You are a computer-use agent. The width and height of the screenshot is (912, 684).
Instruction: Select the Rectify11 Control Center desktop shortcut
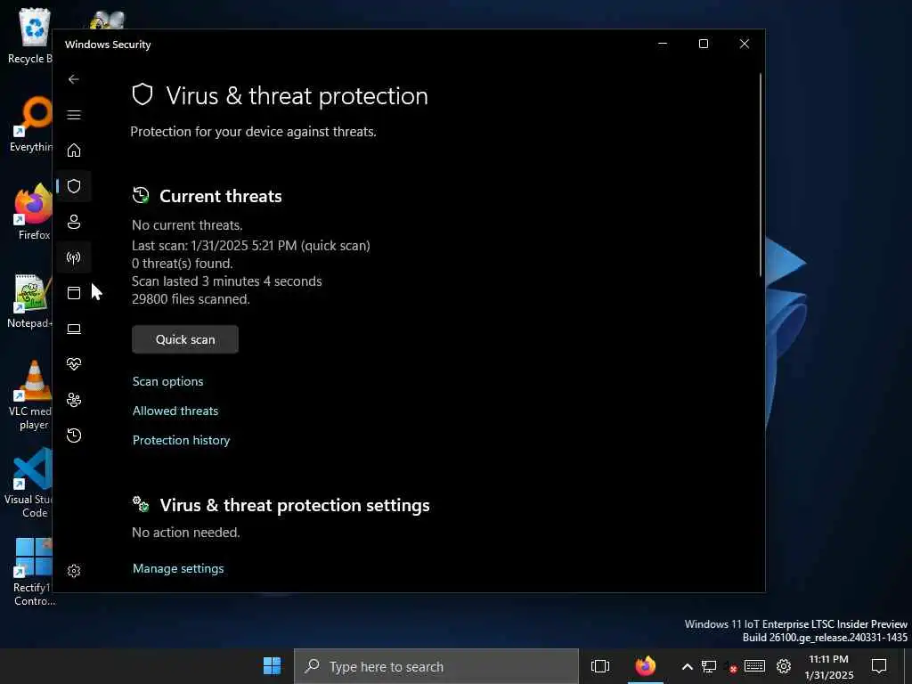[x=33, y=573]
